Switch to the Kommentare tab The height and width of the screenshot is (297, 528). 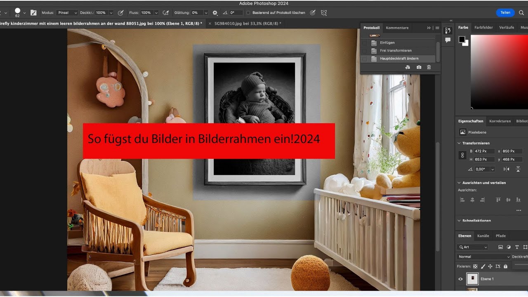397,28
